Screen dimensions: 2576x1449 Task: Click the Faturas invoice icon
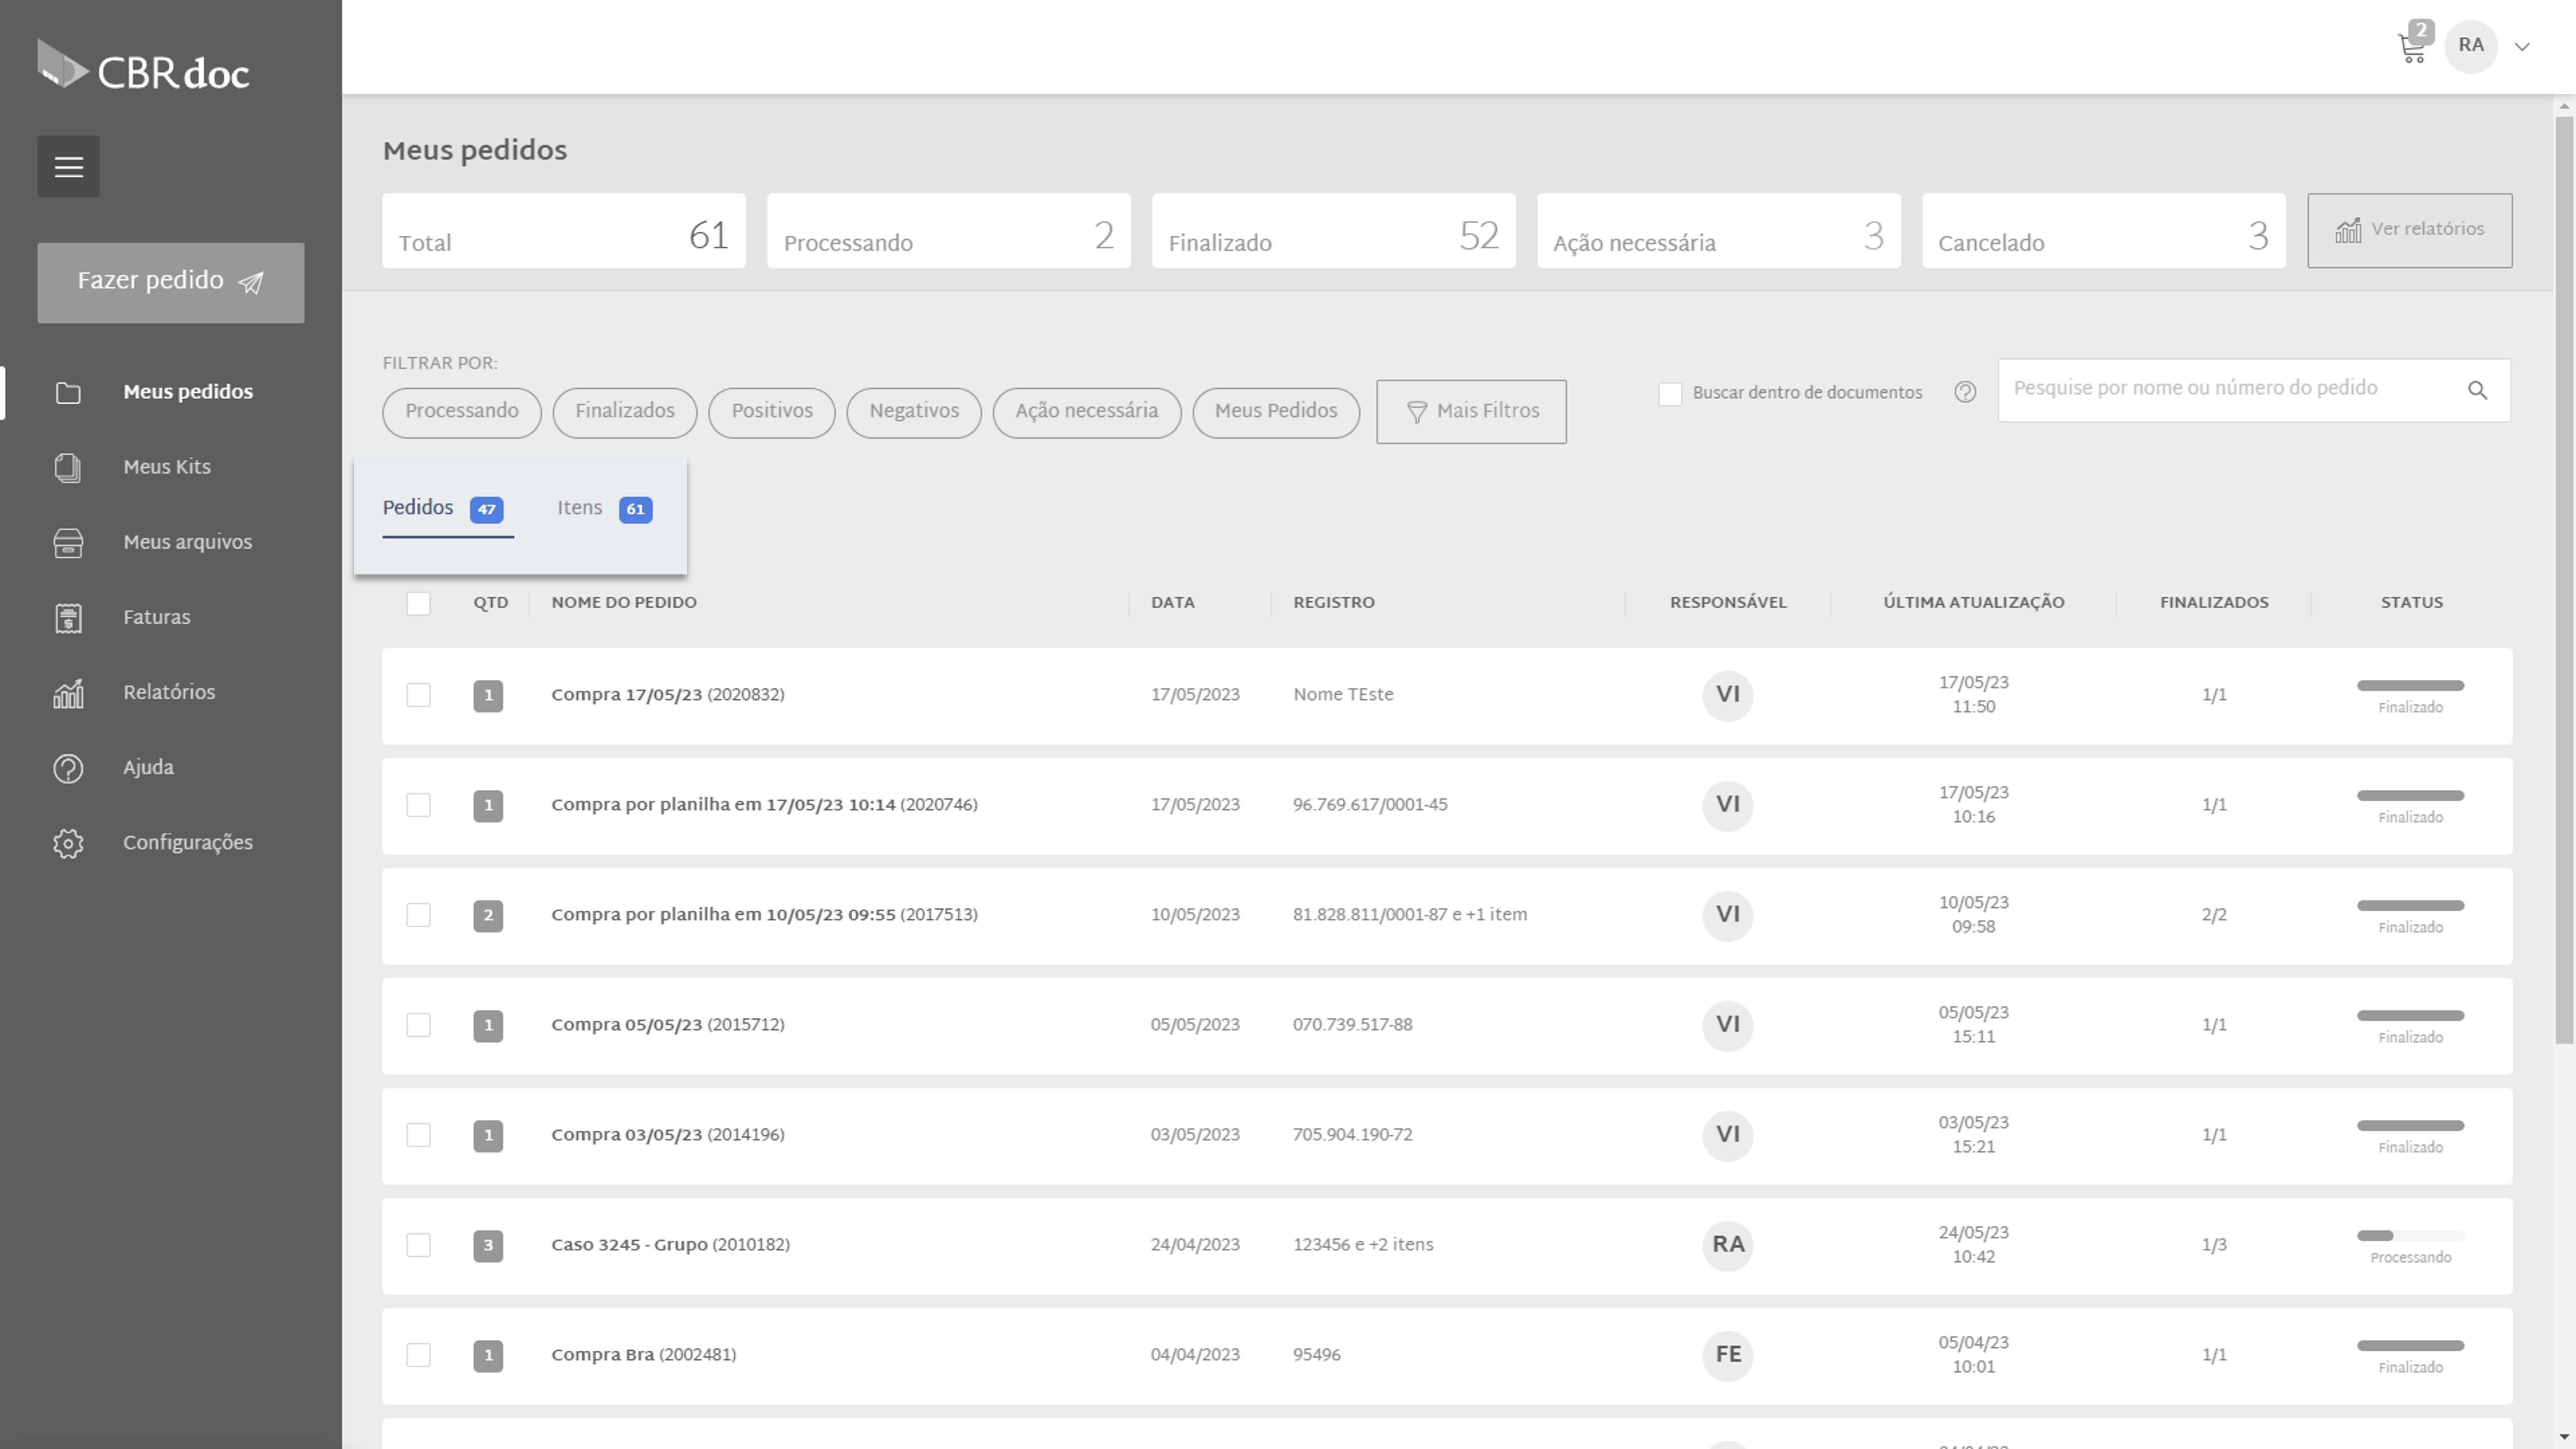(68, 618)
